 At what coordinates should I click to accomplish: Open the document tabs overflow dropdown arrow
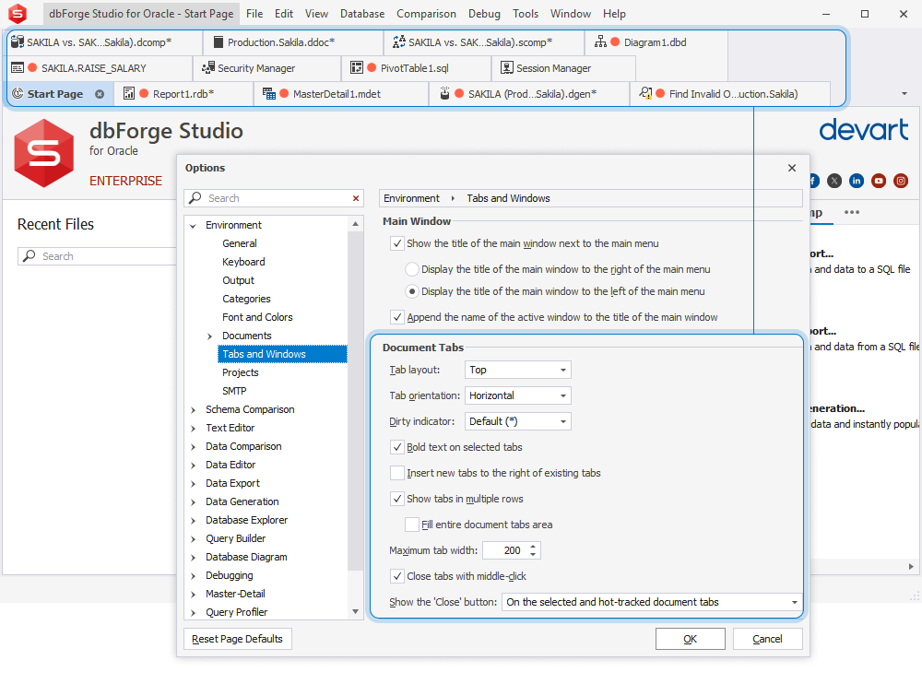coord(904,93)
